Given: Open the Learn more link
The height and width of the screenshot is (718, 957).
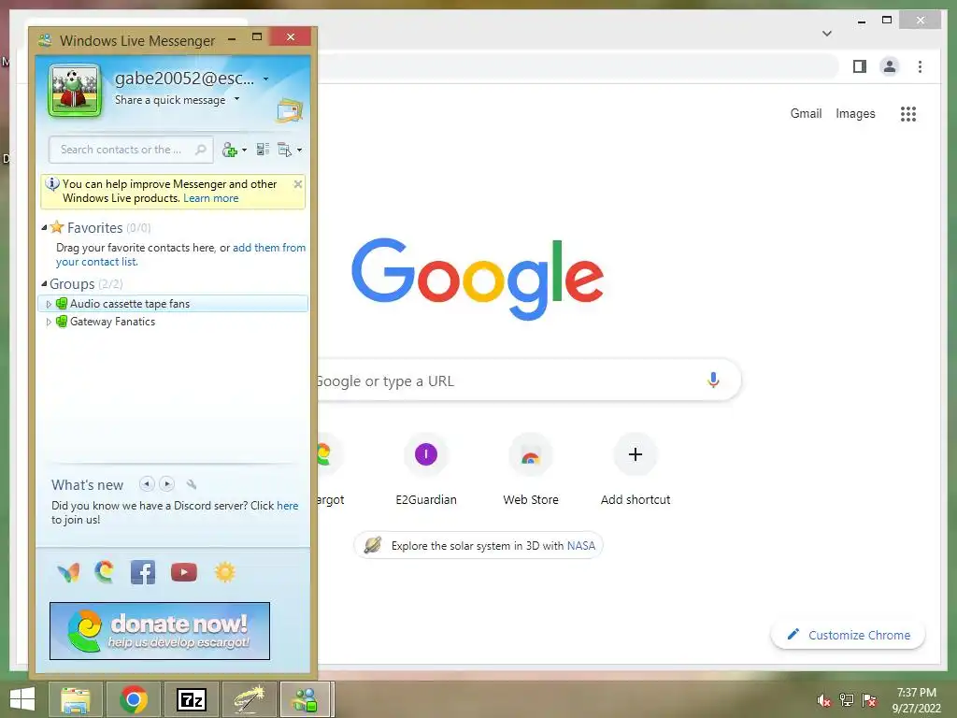Looking at the screenshot, I should (x=210, y=198).
